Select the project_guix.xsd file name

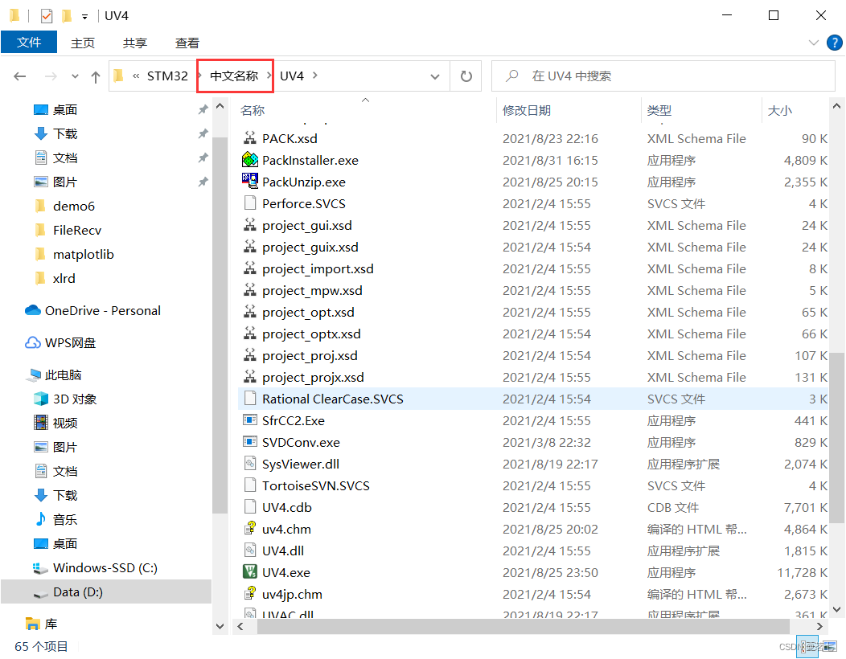(310, 247)
